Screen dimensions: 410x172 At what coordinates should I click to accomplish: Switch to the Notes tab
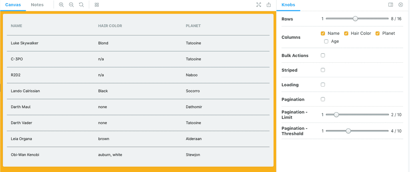(x=37, y=5)
